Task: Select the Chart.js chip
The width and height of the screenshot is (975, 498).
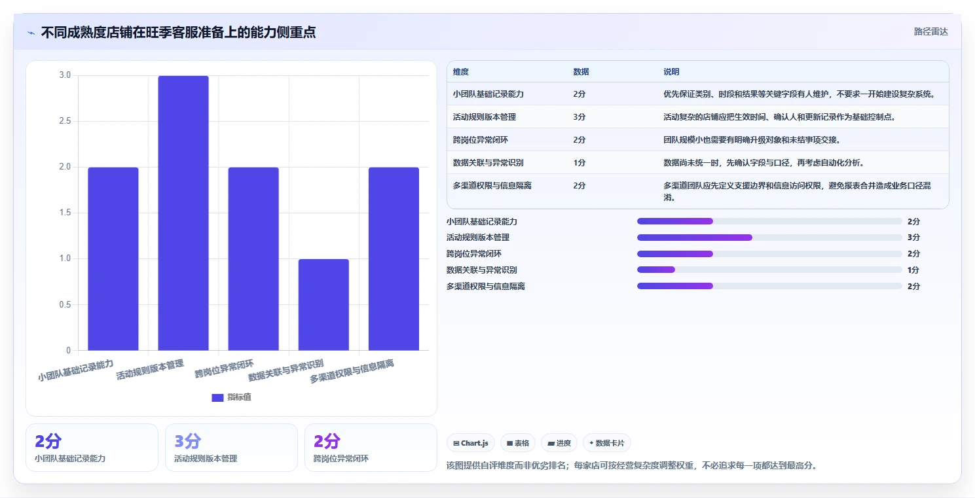Action: click(x=471, y=443)
